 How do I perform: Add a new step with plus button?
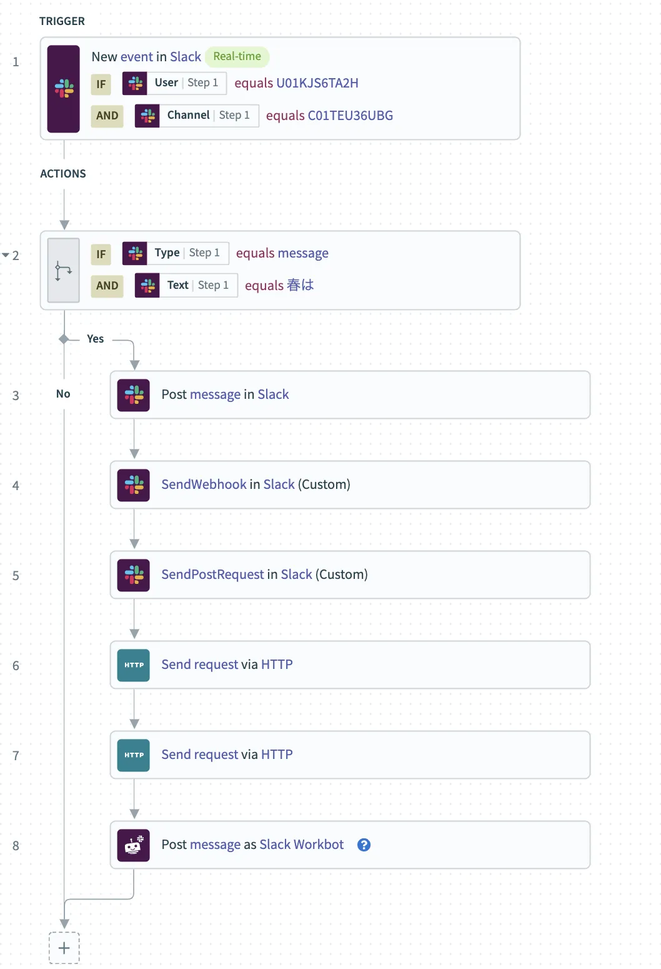(x=64, y=948)
